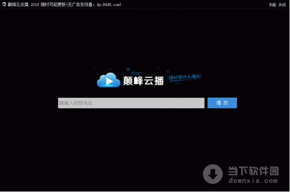
Task: Focus the 请输入视频地址 video address field
Action: pos(131,103)
